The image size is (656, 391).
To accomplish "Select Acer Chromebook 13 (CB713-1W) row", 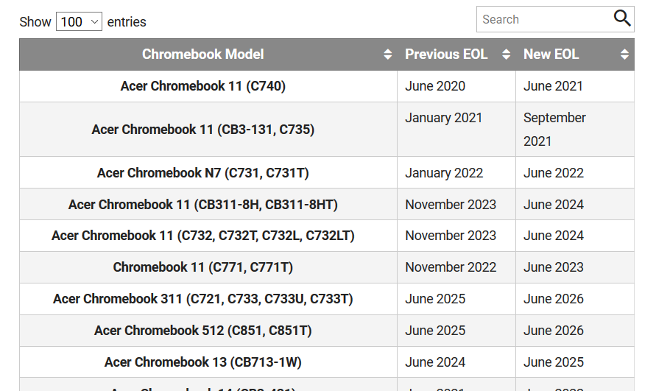I will pos(327,362).
